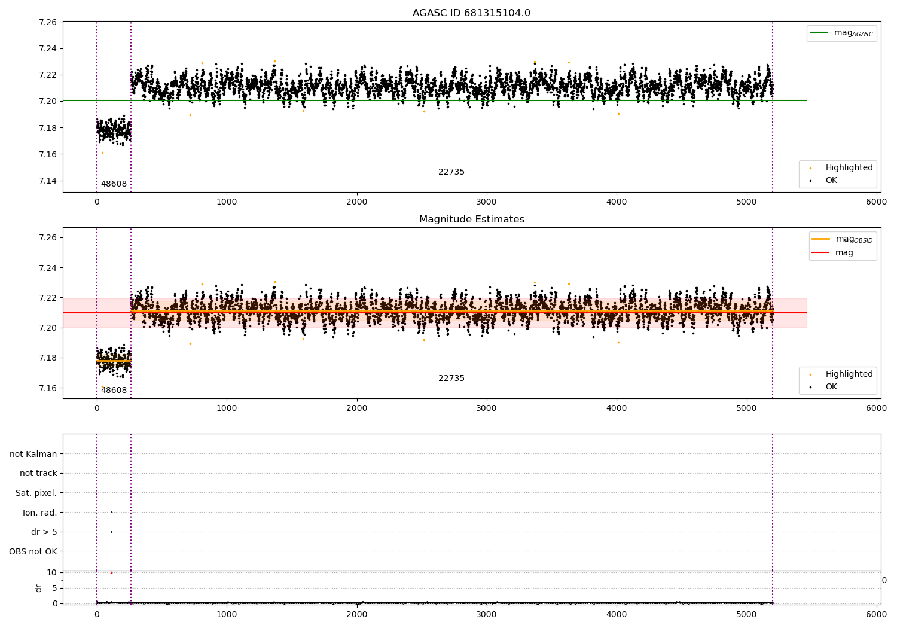Click the 3000 x-axis tick of top plot
The image size is (897, 628).
[487, 202]
